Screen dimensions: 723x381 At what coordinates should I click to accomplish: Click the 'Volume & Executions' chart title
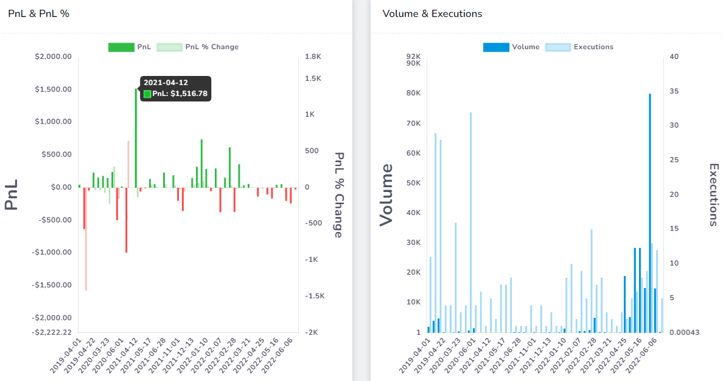pyautogui.click(x=433, y=14)
